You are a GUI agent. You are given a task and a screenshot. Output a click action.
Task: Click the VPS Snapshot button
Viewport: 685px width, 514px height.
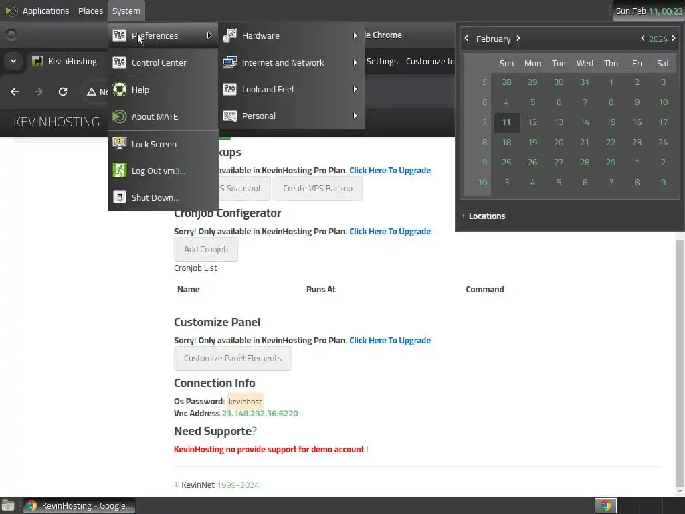coord(243,188)
